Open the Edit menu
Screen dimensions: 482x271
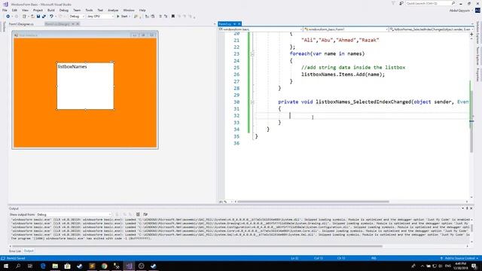(14, 10)
